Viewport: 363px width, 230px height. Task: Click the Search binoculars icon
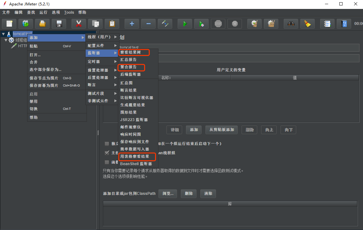coord(291,24)
